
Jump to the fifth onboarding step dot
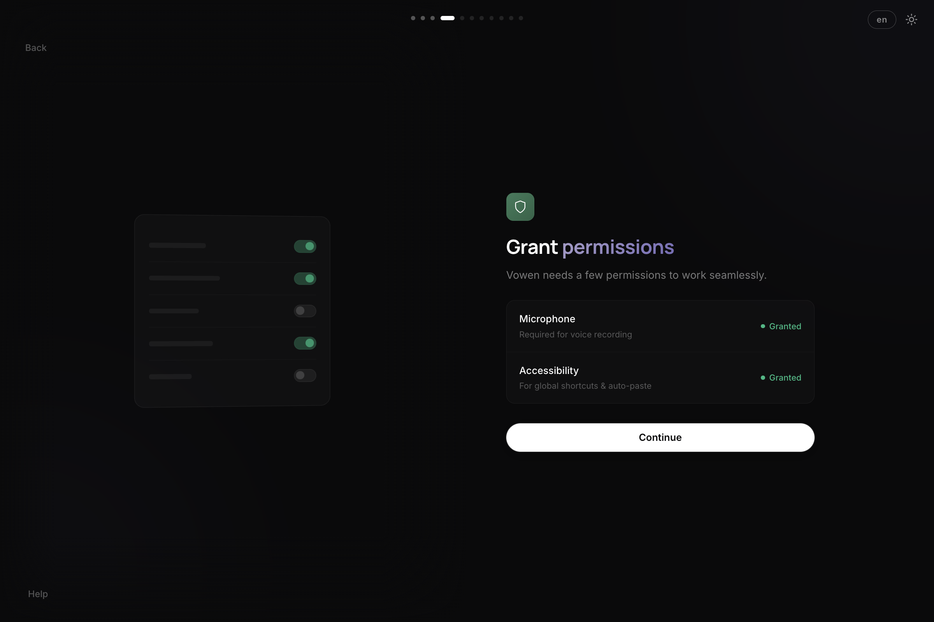462,18
